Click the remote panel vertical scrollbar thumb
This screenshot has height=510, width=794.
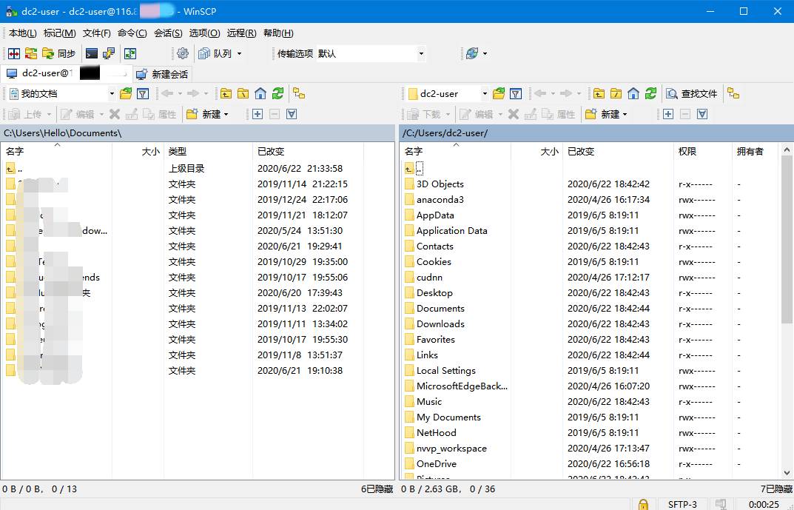pyautogui.click(x=787, y=239)
